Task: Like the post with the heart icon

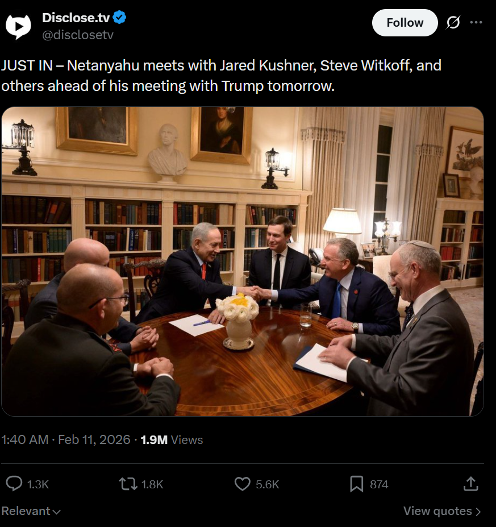Action: pos(243,484)
